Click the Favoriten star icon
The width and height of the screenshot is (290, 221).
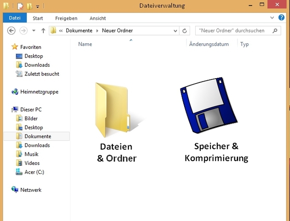pos(15,47)
